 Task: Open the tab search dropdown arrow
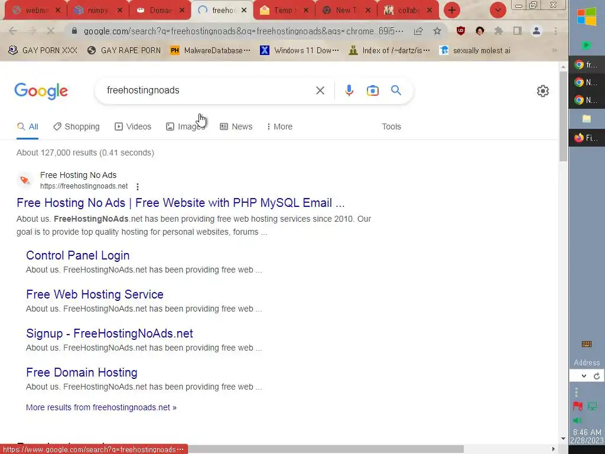pyautogui.click(x=497, y=10)
